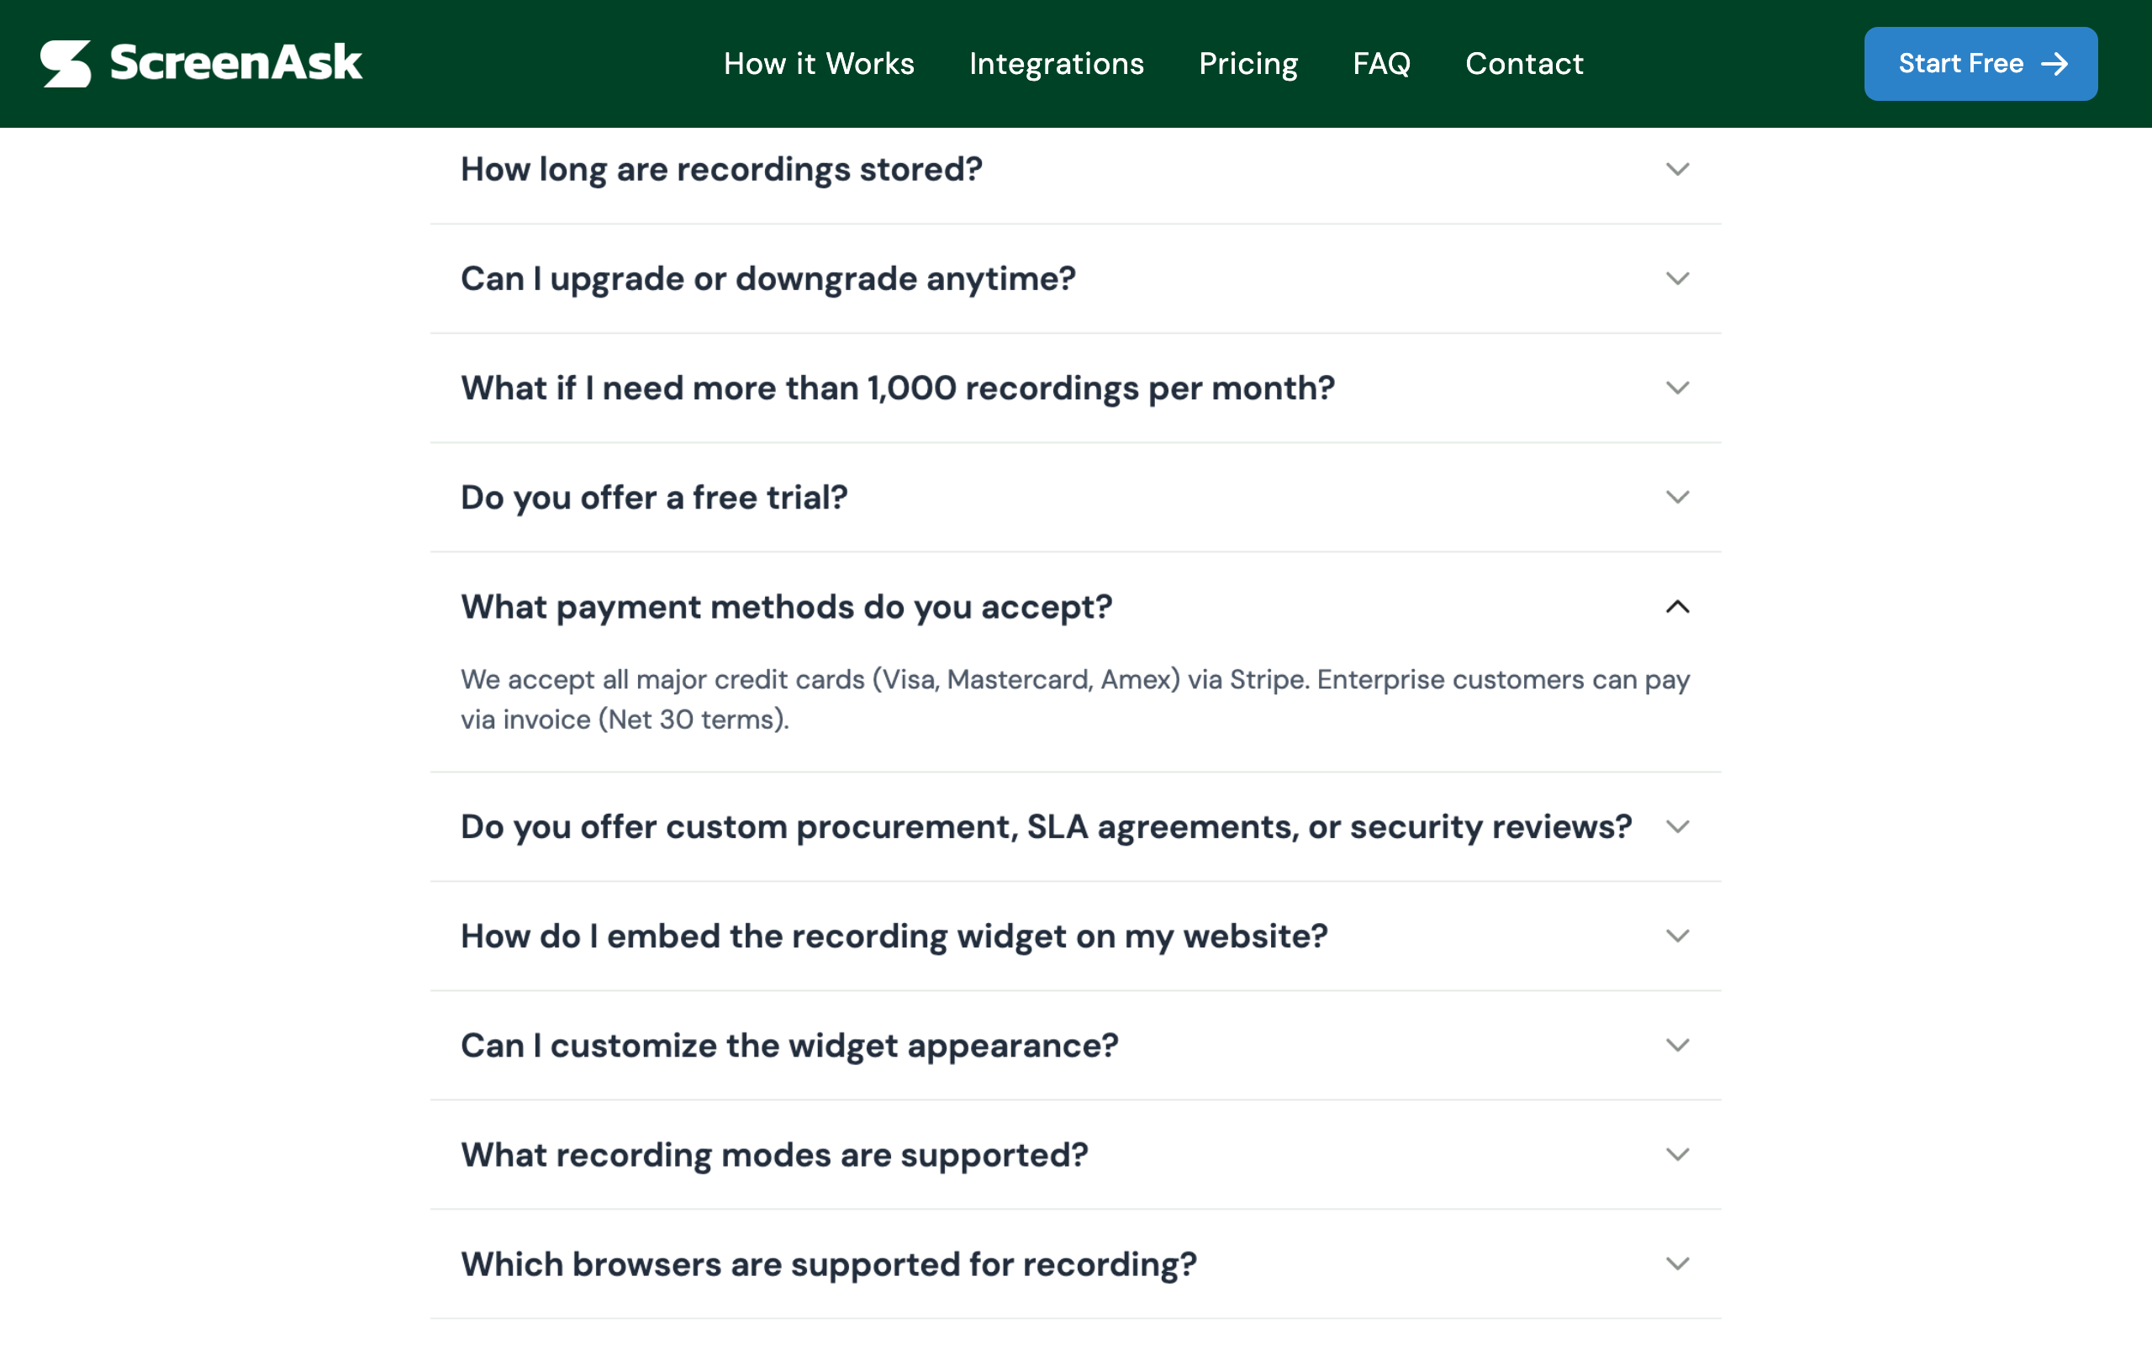Go to Integrations in the navigation
This screenshot has height=1345, width=2152.
(1057, 64)
